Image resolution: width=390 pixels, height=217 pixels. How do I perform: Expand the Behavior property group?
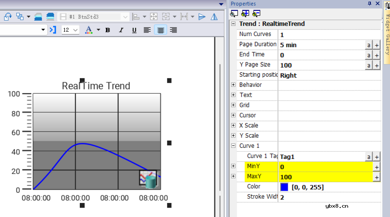tap(233, 85)
